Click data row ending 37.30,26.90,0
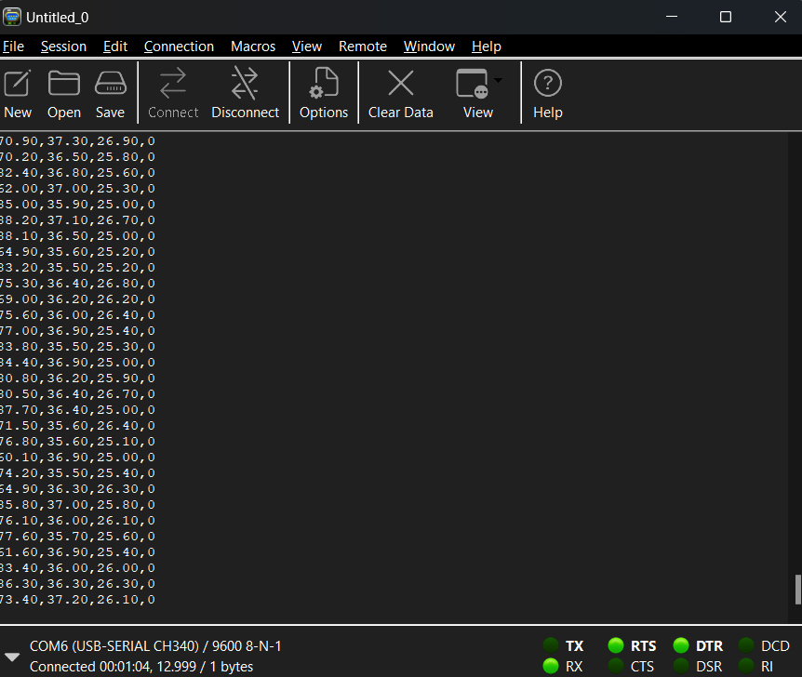Screen dimensions: 802x677 77,140
